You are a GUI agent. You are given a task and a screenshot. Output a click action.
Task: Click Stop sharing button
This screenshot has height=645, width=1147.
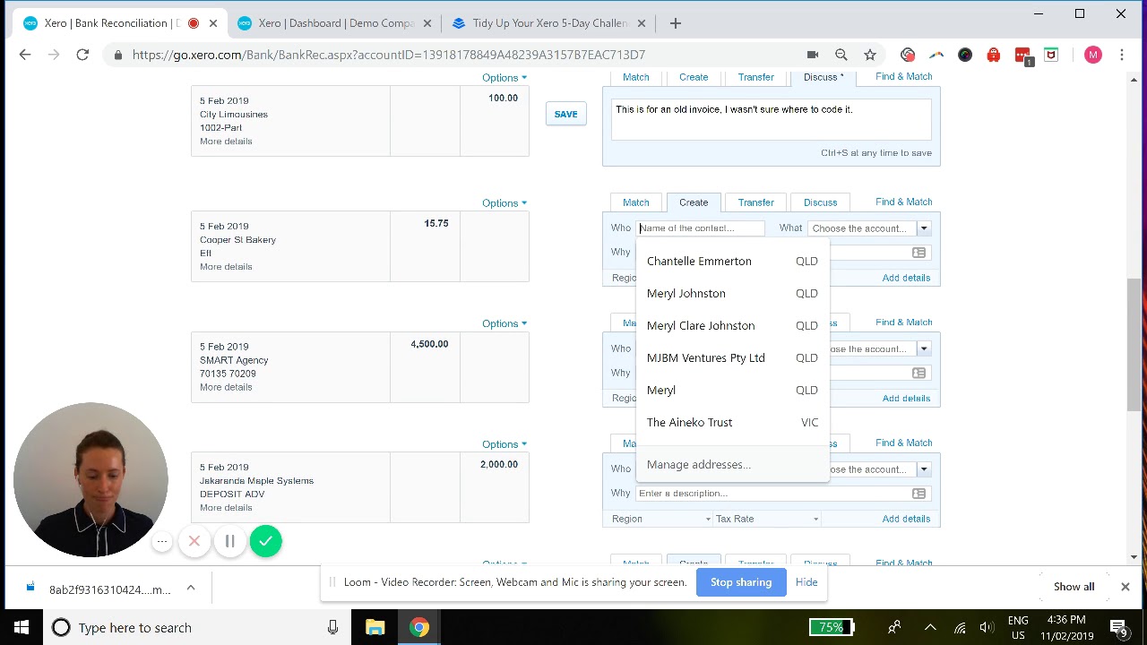pos(741,582)
